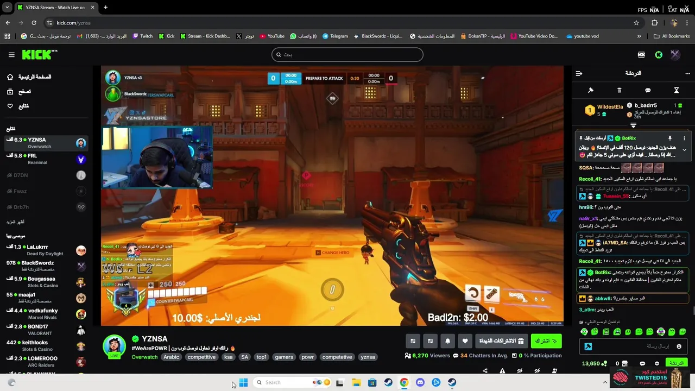Viewport: 695px width, 391px height.
Task: Open the Telegram bookmark
Action: click(x=335, y=36)
